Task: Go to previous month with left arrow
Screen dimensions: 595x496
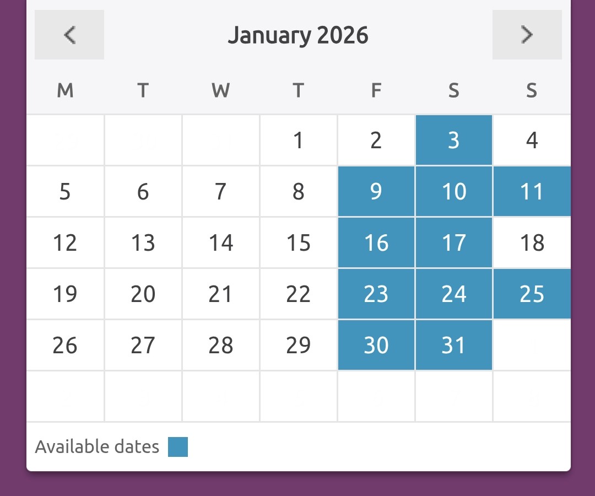Action: click(69, 35)
